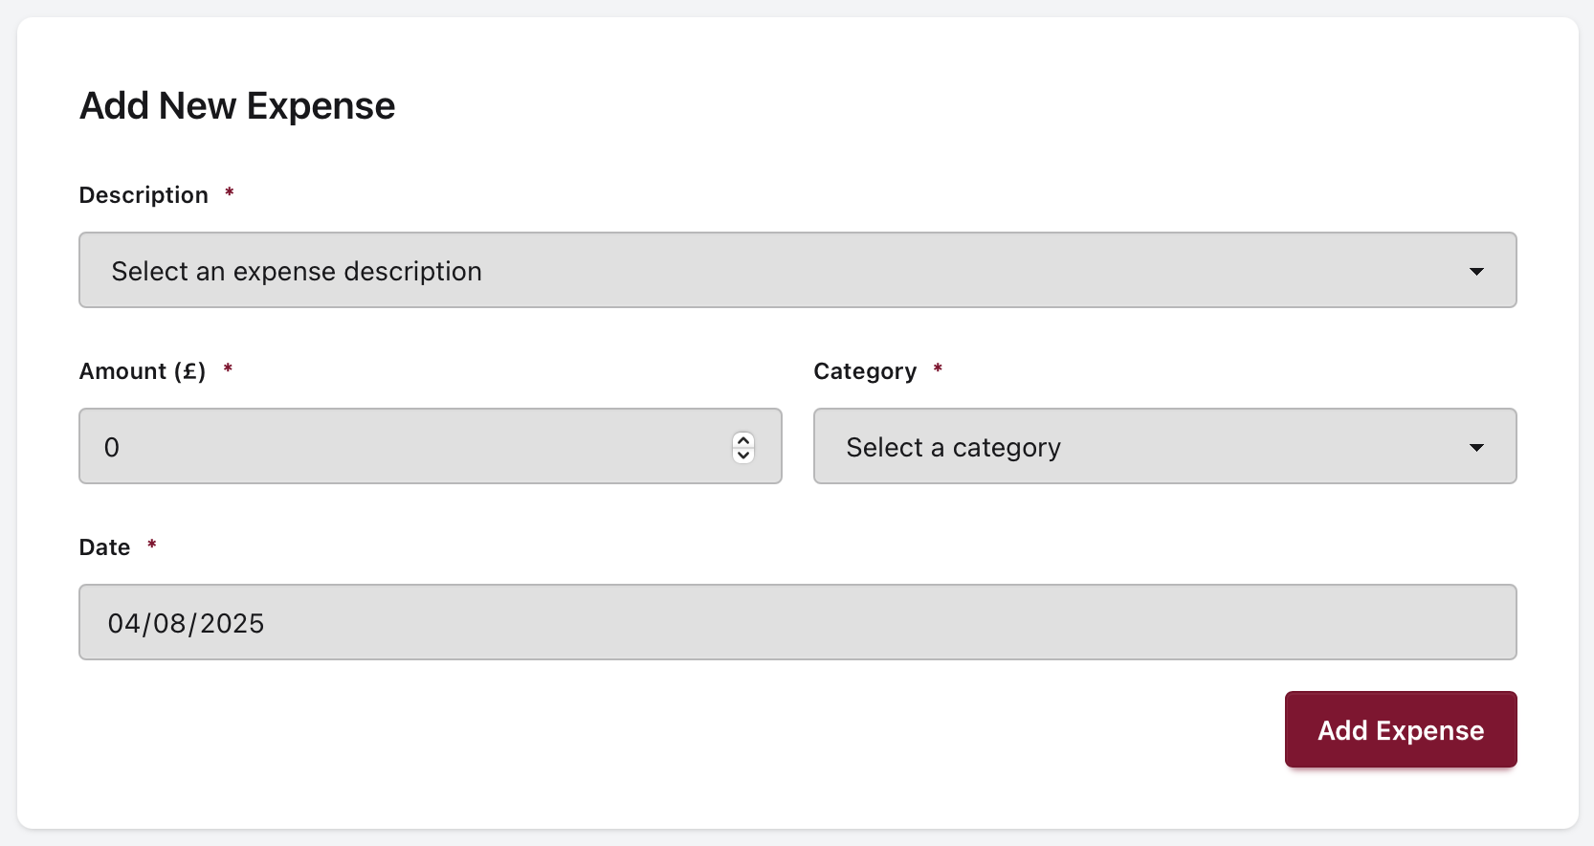The width and height of the screenshot is (1594, 846).
Task: Click the Category label
Action: coord(864,371)
